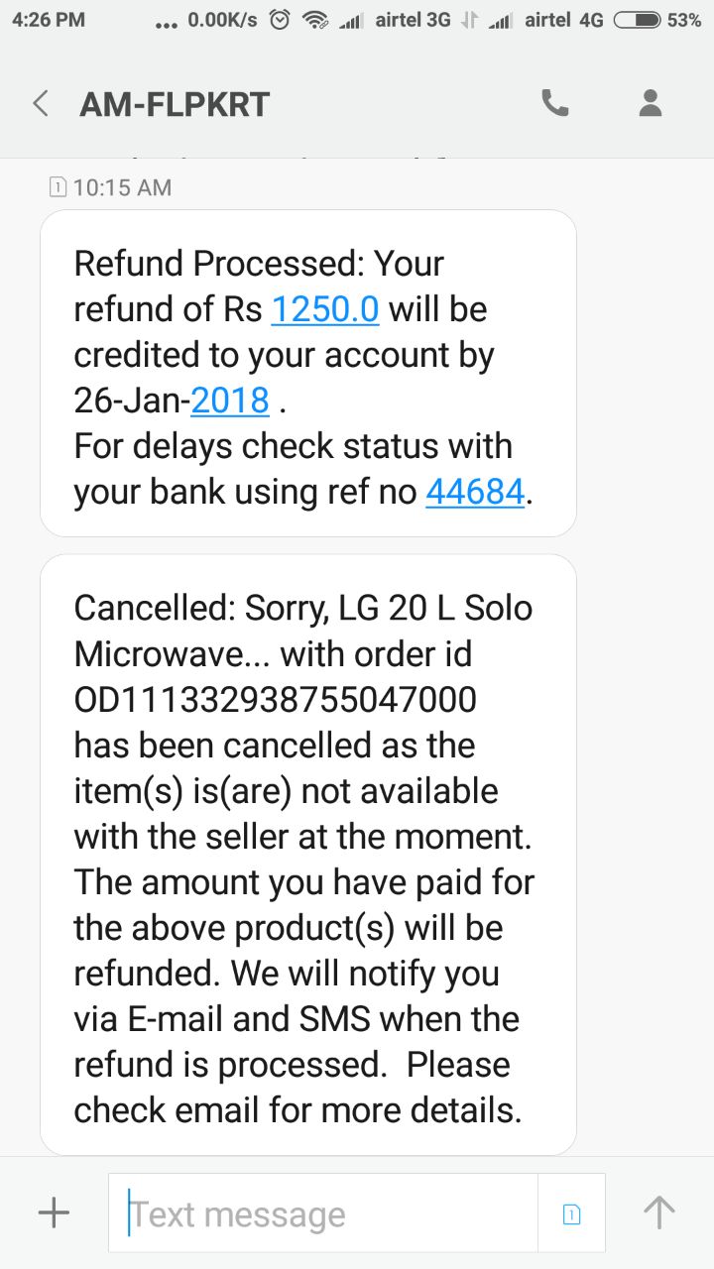Tap the 10:15 AM timestamp
The height and width of the screenshot is (1269, 714).
(x=122, y=187)
